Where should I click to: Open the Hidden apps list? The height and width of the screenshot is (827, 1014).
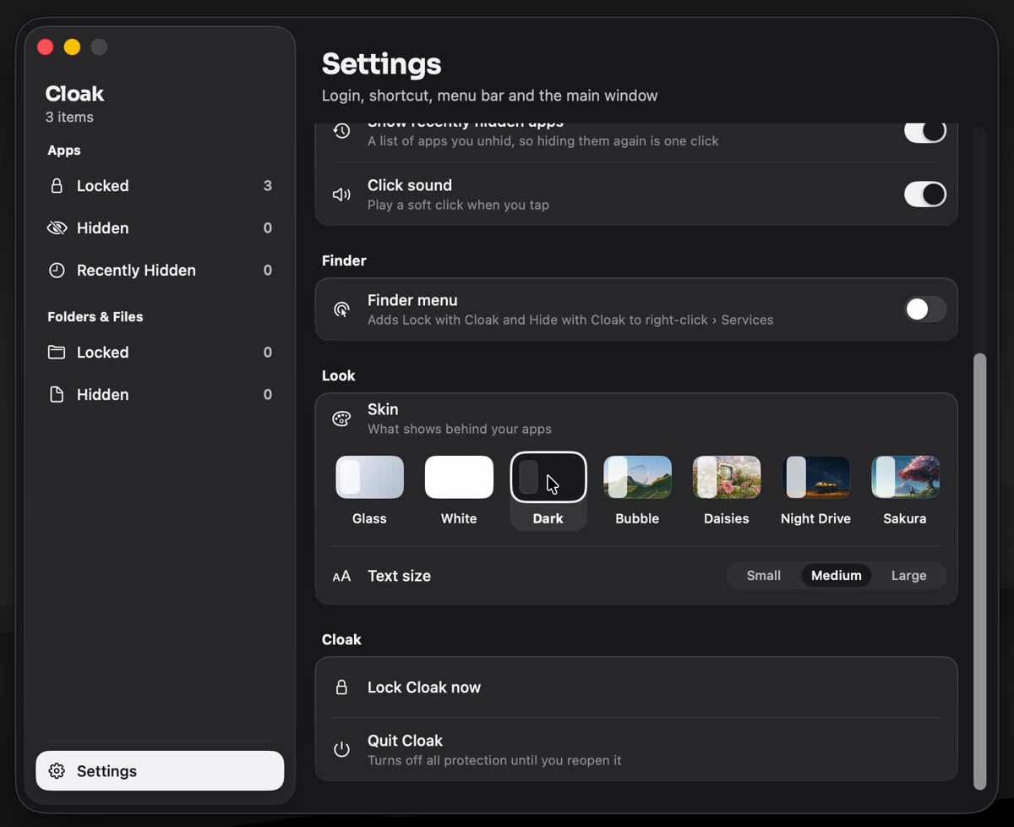[160, 228]
